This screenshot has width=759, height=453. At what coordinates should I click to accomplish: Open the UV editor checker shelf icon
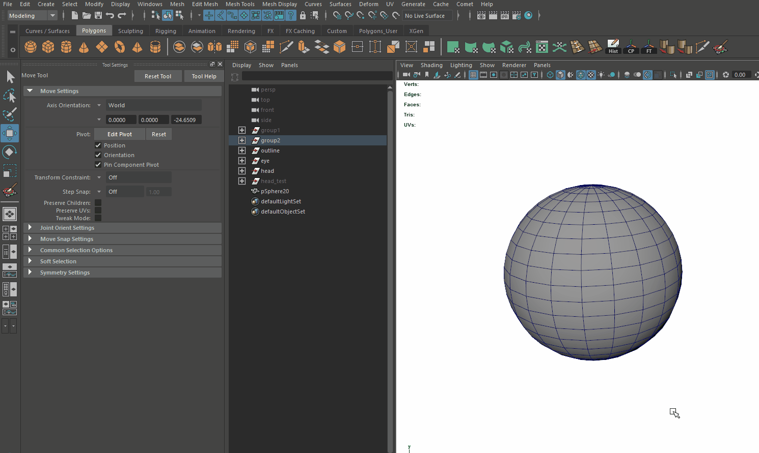[542, 47]
